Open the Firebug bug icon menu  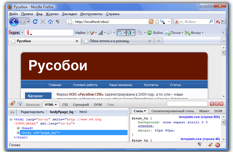pyautogui.click(x=13, y=103)
